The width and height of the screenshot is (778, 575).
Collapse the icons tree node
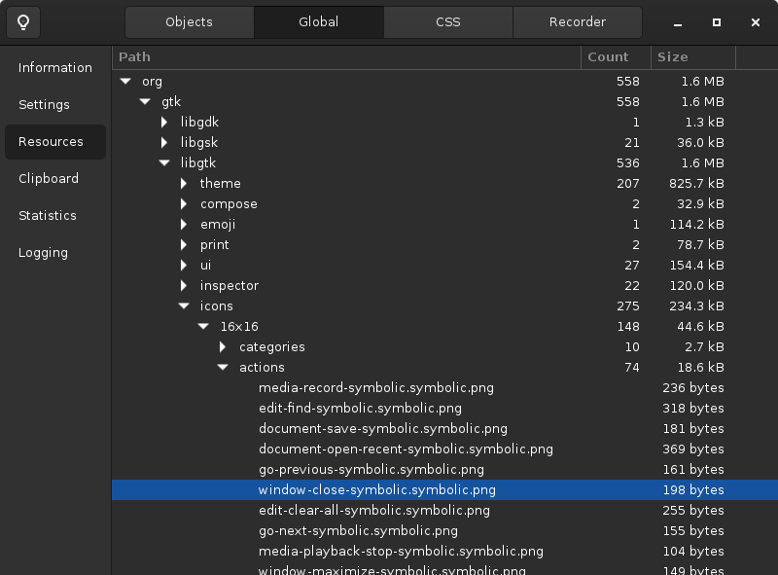pyautogui.click(x=183, y=305)
